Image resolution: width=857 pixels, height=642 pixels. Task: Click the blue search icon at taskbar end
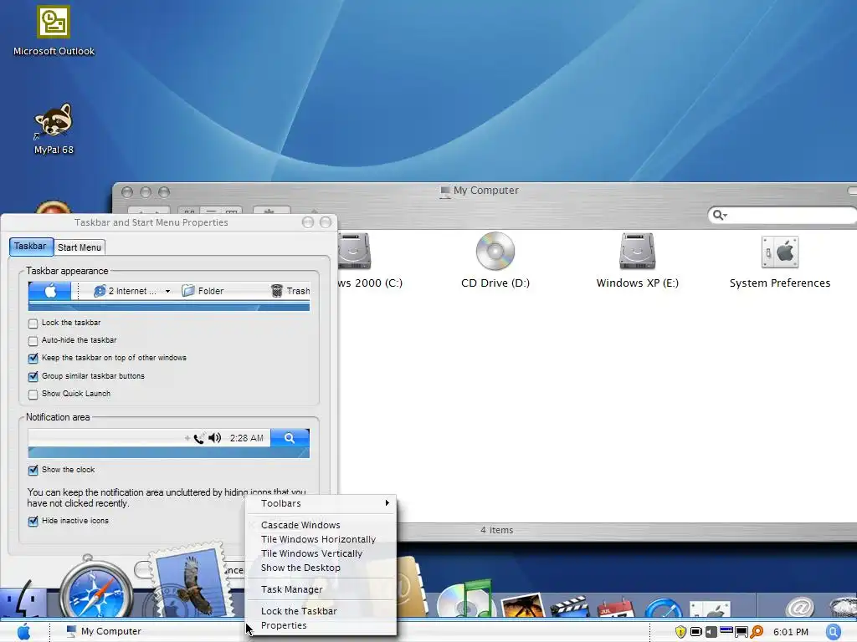834,632
